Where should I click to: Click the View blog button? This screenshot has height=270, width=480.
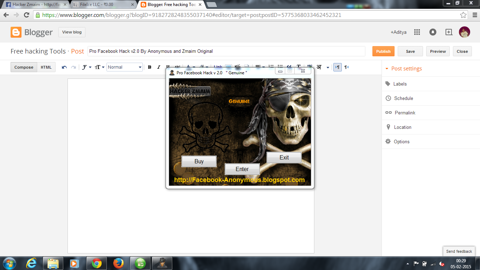pyautogui.click(x=72, y=32)
